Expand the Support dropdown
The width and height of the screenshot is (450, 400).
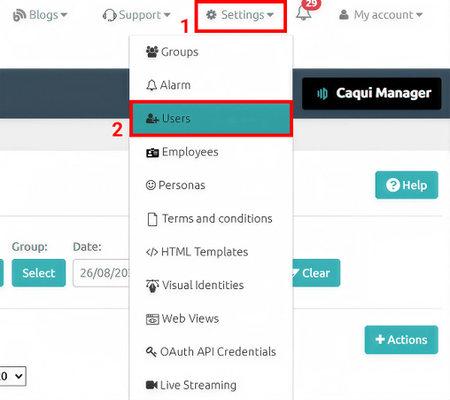tap(136, 15)
